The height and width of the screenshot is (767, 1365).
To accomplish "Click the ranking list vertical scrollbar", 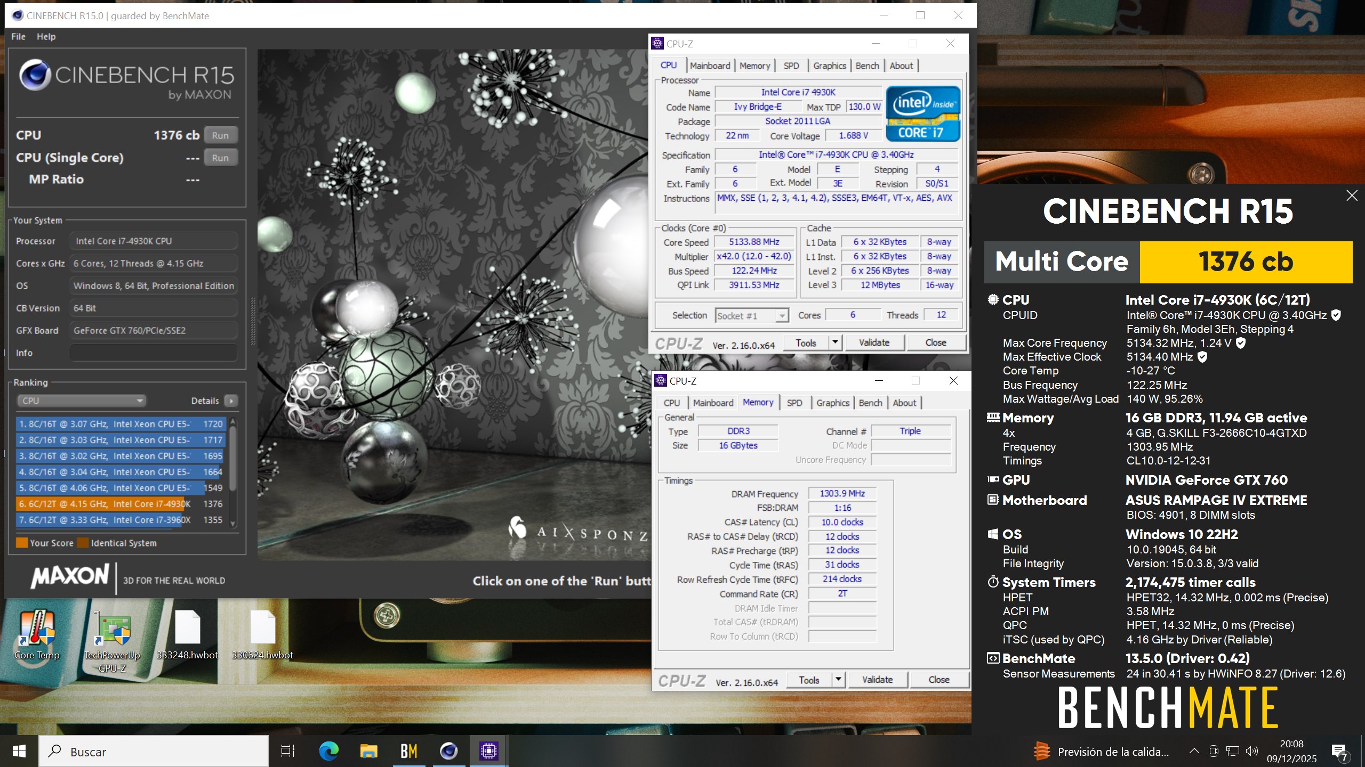I will tap(232, 458).
